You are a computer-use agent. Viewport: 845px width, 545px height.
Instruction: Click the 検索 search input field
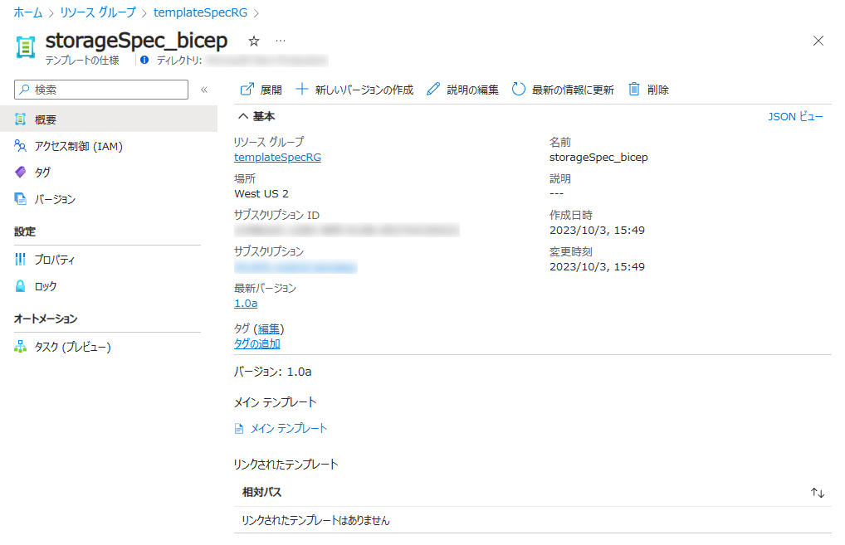coord(108,90)
